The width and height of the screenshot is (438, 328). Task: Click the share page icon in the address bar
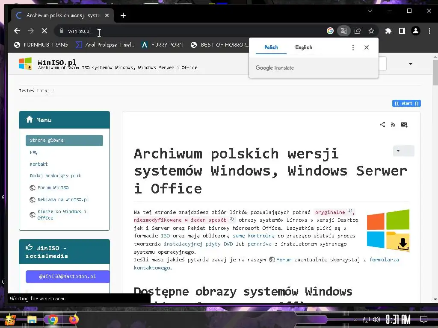click(x=358, y=31)
